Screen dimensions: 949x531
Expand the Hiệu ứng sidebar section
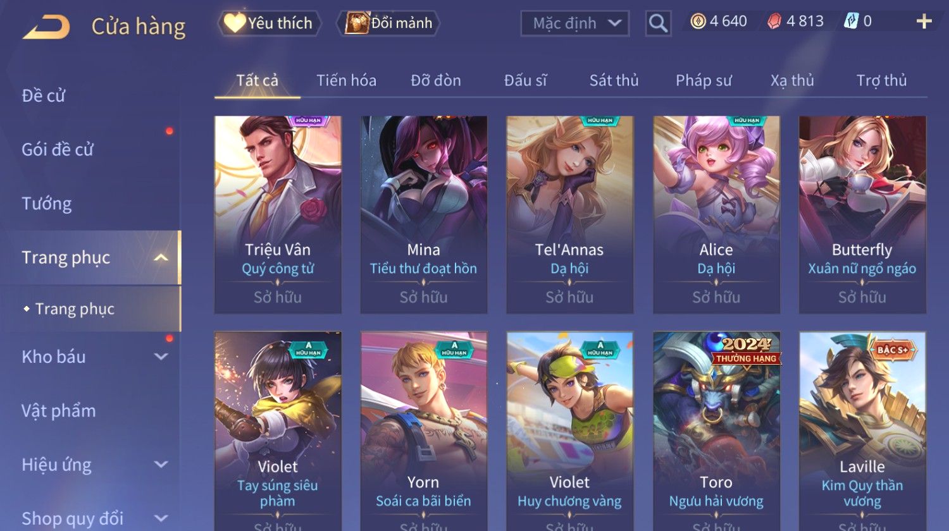click(161, 465)
